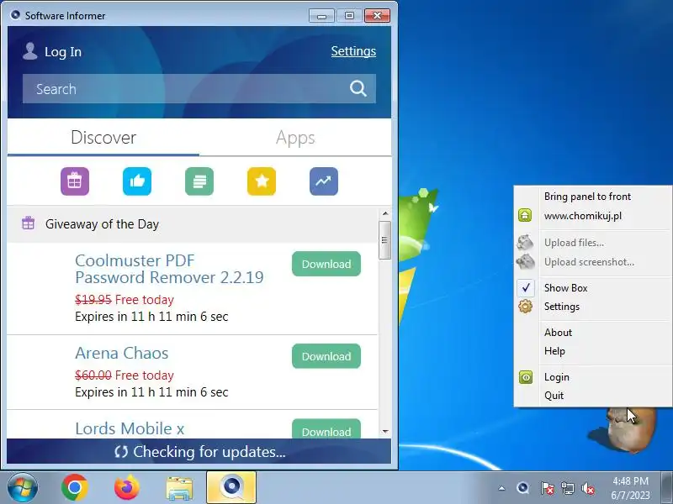Click the green power icon beside Login
The width and height of the screenshot is (673, 504).
[525, 377]
